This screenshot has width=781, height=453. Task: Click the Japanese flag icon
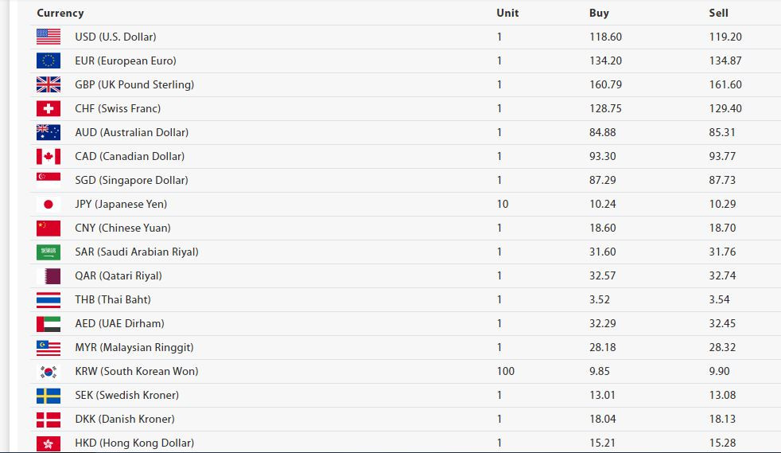click(49, 205)
